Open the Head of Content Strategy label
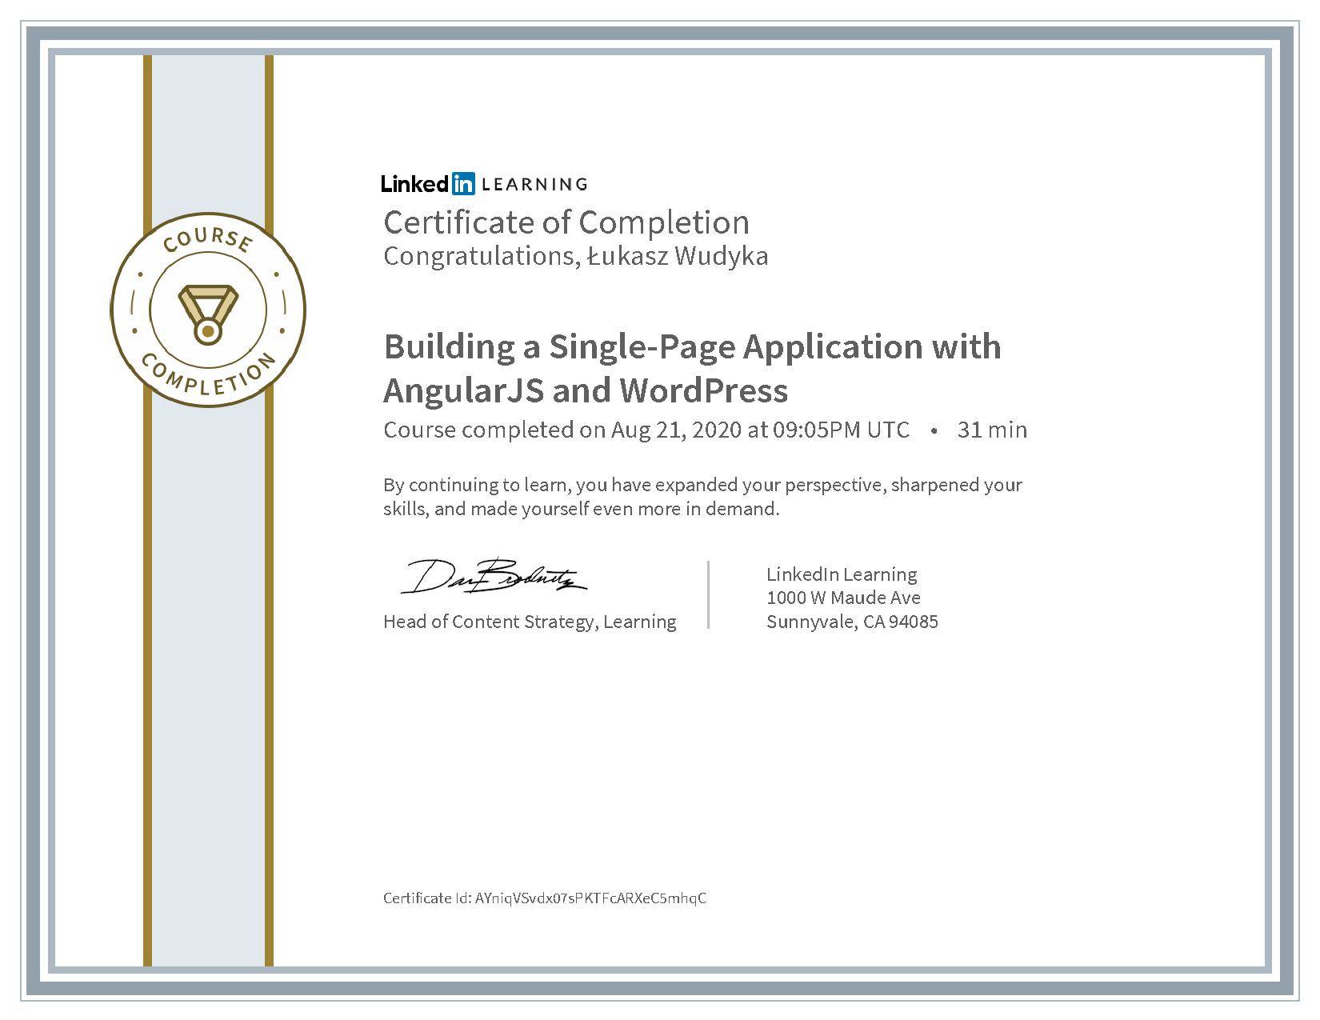The image size is (1320, 1020). coord(530,621)
